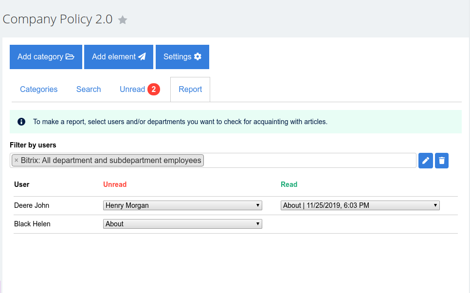Star the Company Policy 2.0 page

[123, 20]
